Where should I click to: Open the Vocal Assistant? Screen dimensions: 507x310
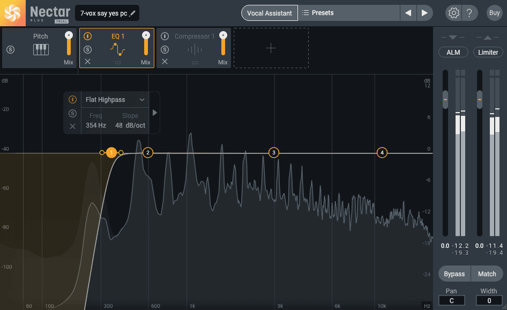tap(270, 13)
